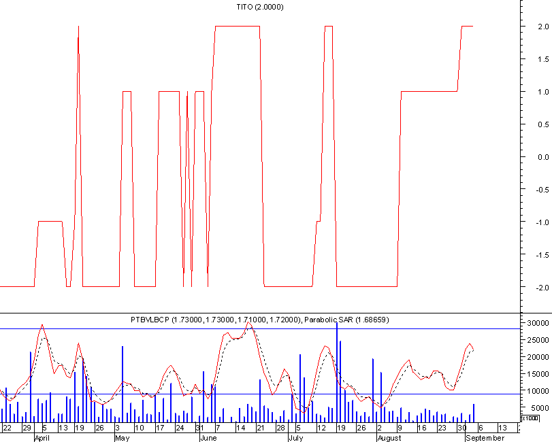Click the date label 28 in June

(280, 428)
